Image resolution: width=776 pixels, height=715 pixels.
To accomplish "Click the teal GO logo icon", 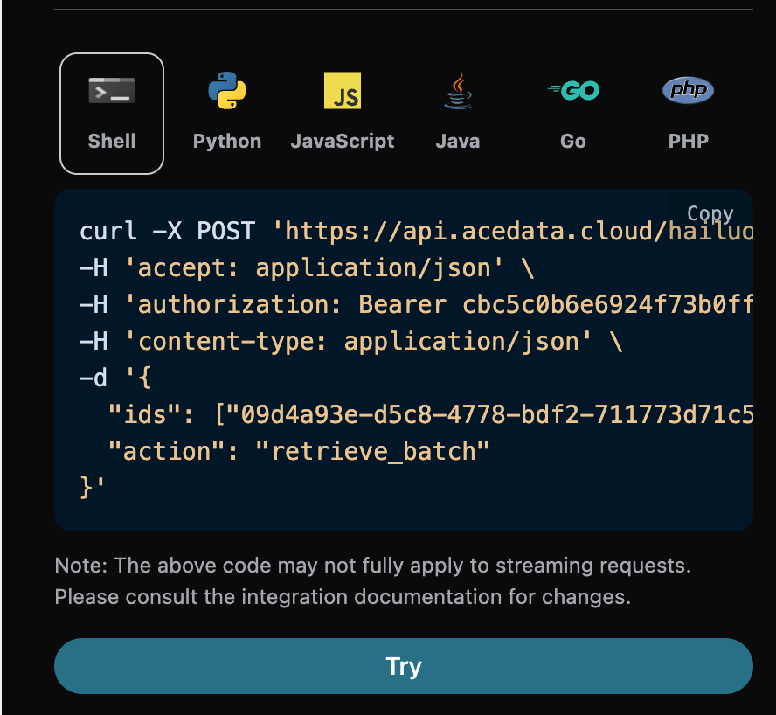I will click(572, 90).
